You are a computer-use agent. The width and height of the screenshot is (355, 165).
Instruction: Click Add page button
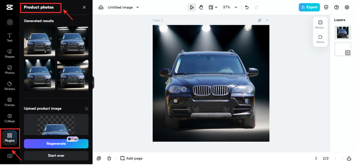pyautogui.click(x=131, y=158)
